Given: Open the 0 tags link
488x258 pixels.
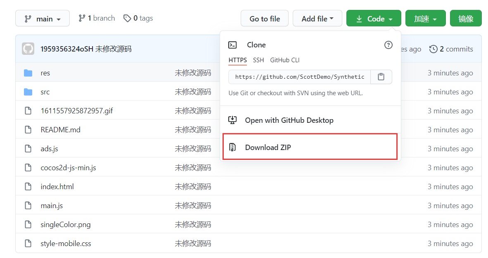Looking at the screenshot, I should coord(138,18).
